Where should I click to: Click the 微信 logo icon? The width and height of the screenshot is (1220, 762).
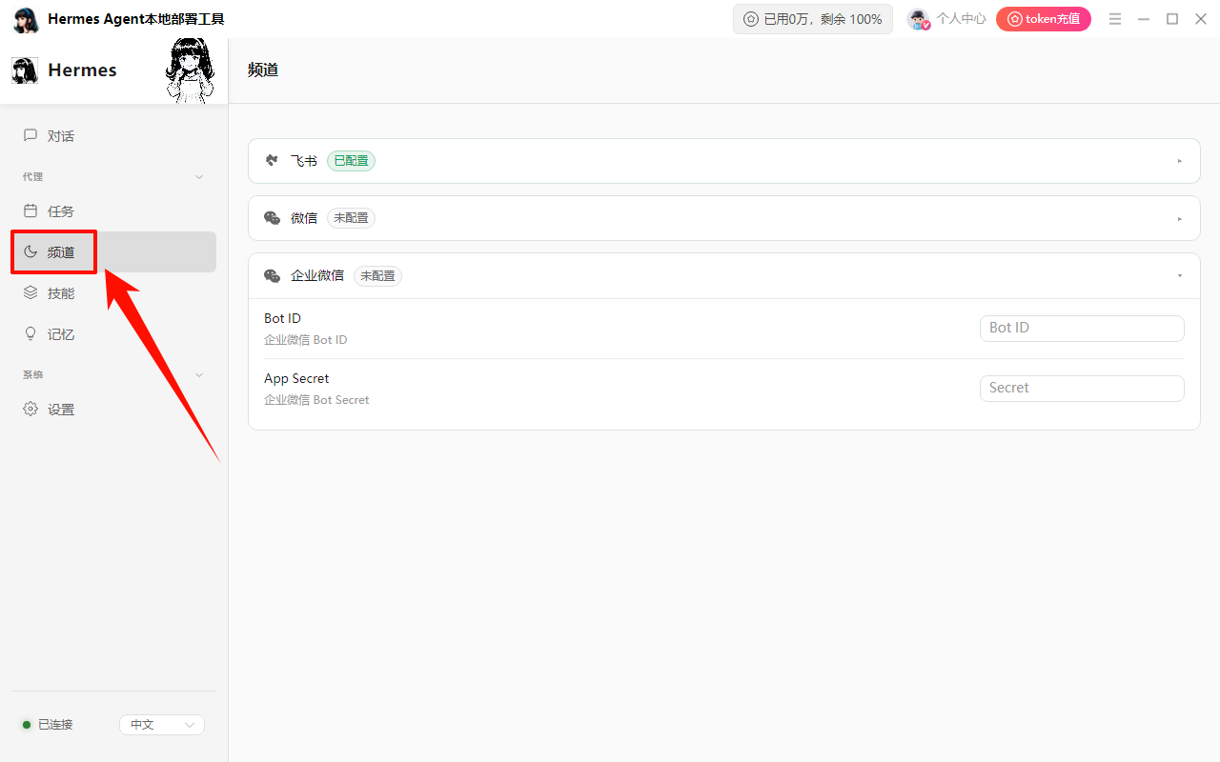click(x=273, y=218)
